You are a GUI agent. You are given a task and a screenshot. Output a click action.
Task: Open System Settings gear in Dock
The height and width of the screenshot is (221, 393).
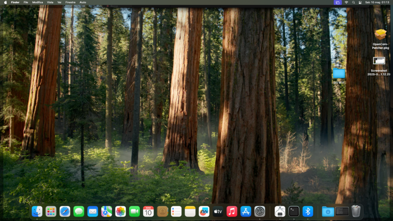pyautogui.click(x=260, y=211)
